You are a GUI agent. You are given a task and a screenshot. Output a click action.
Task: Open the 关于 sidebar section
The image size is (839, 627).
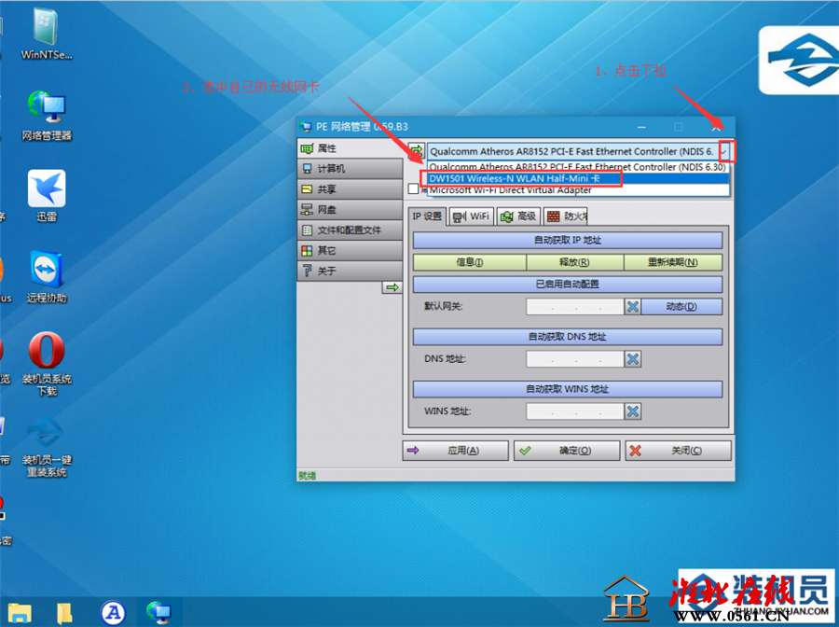(x=350, y=271)
